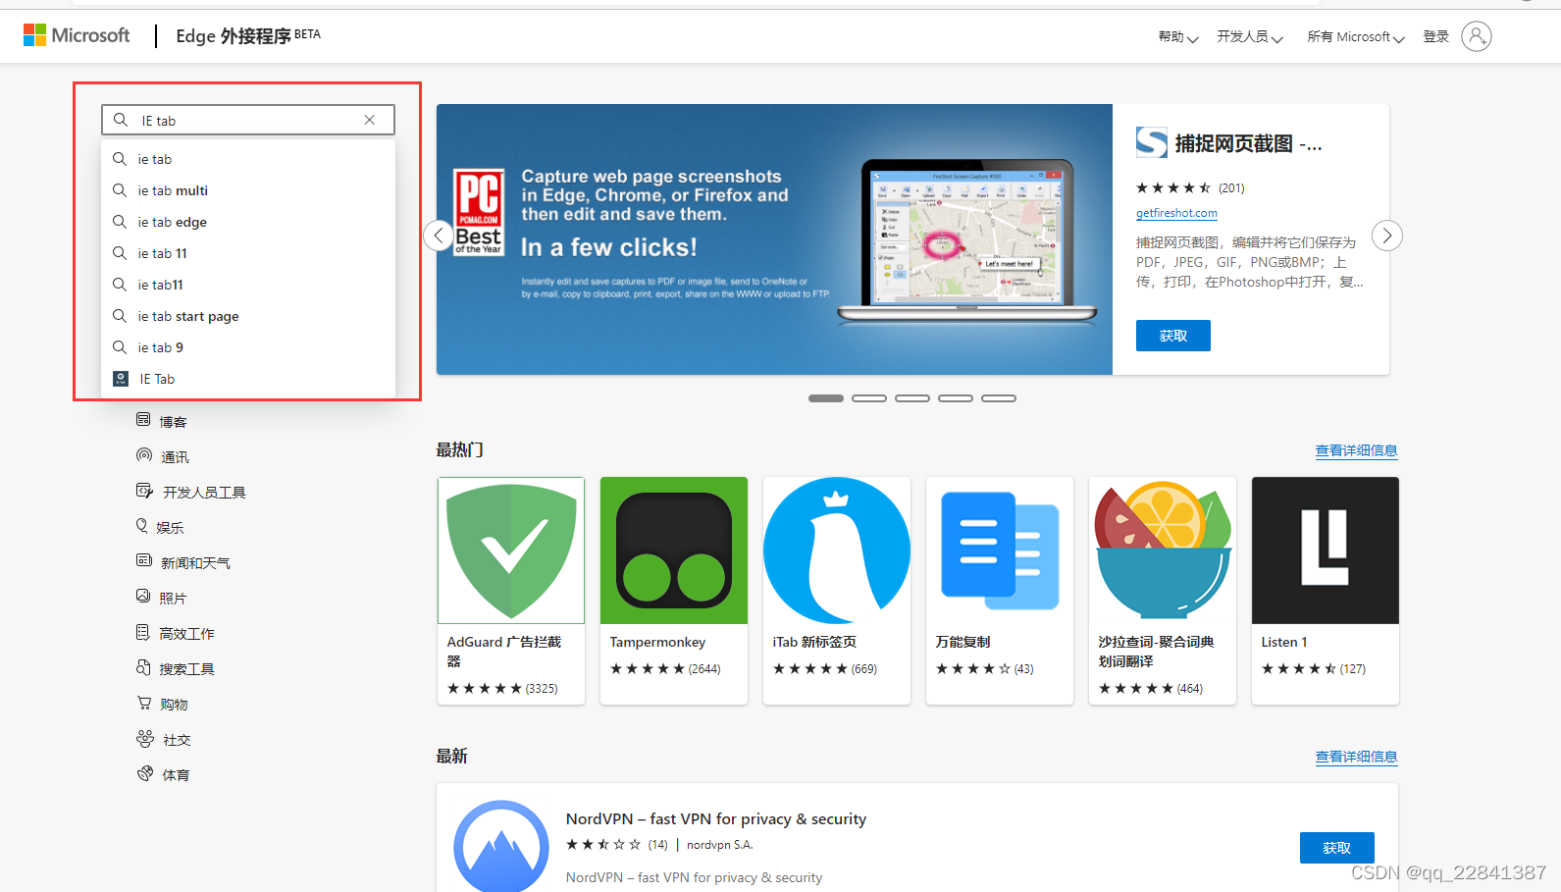This screenshot has height=892, width=1561.
Task: Click the FireShot logo beside 捕捉网页截图
Action: [1152, 143]
